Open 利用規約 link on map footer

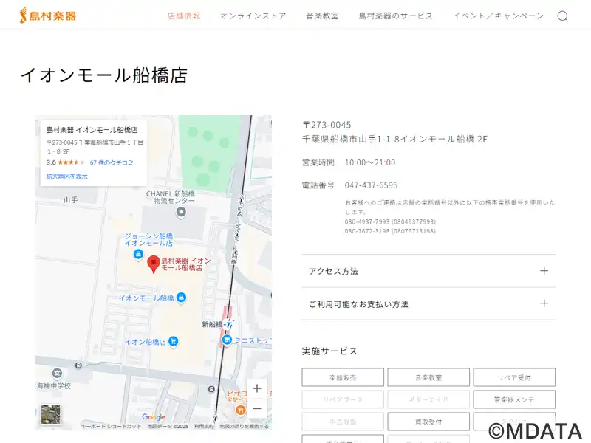click(x=204, y=427)
